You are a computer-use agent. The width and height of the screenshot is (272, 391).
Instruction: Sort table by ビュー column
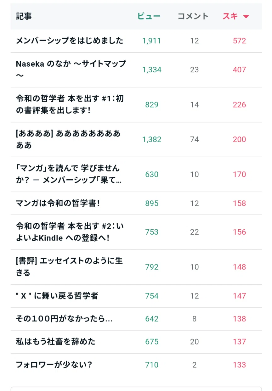click(149, 16)
